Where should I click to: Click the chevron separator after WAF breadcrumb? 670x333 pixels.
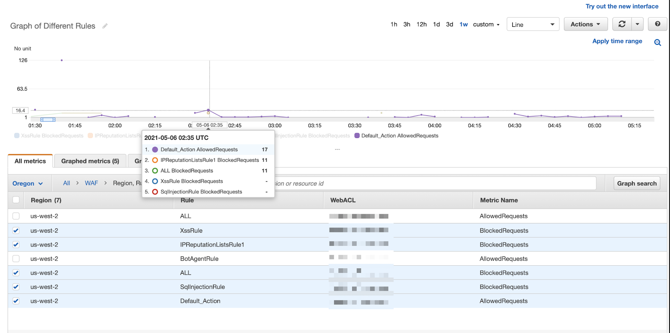(x=106, y=183)
